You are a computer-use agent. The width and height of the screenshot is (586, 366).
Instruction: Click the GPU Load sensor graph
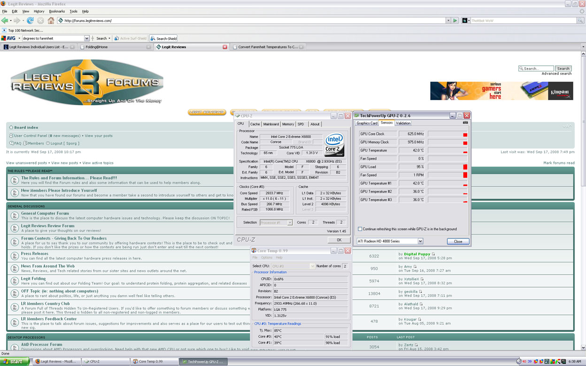[x=448, y=167]
